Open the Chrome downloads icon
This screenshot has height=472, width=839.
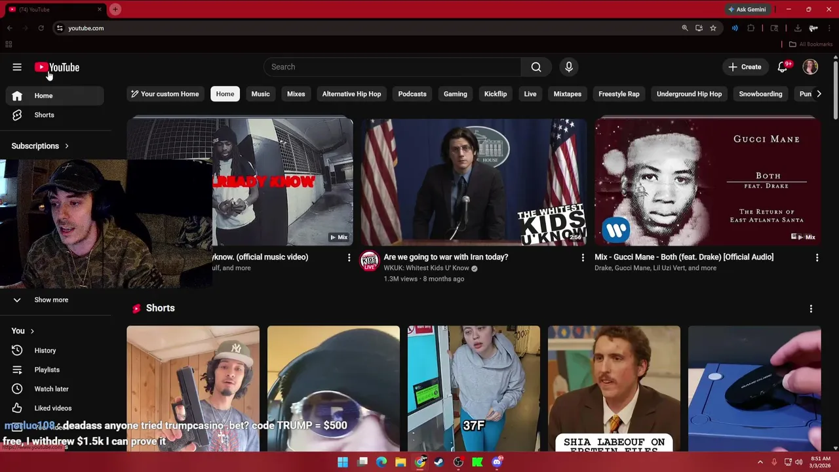tap(798, 28)
